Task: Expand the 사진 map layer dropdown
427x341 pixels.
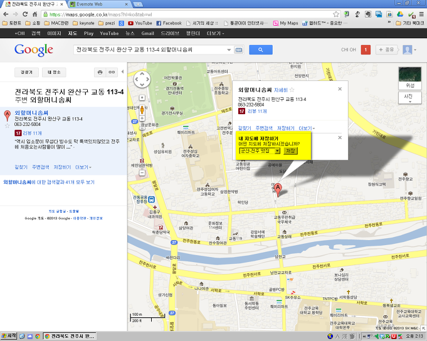Action: [410, 98]
